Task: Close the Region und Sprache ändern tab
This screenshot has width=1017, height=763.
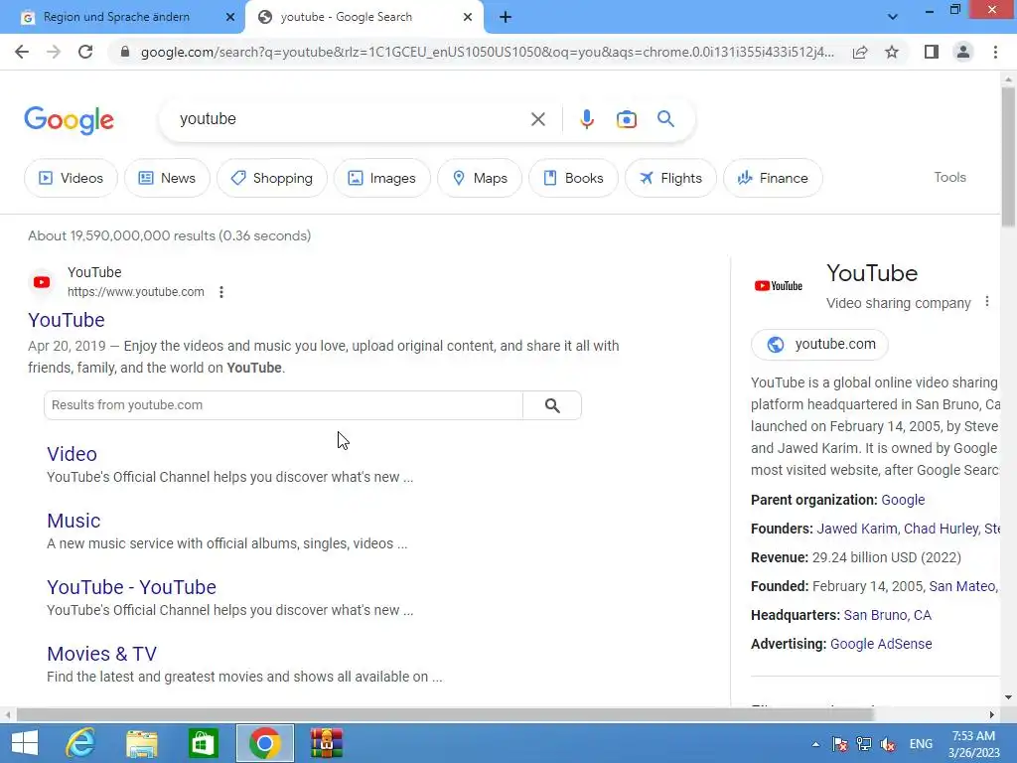Action: pyautogui.click(x=229, y=17)
